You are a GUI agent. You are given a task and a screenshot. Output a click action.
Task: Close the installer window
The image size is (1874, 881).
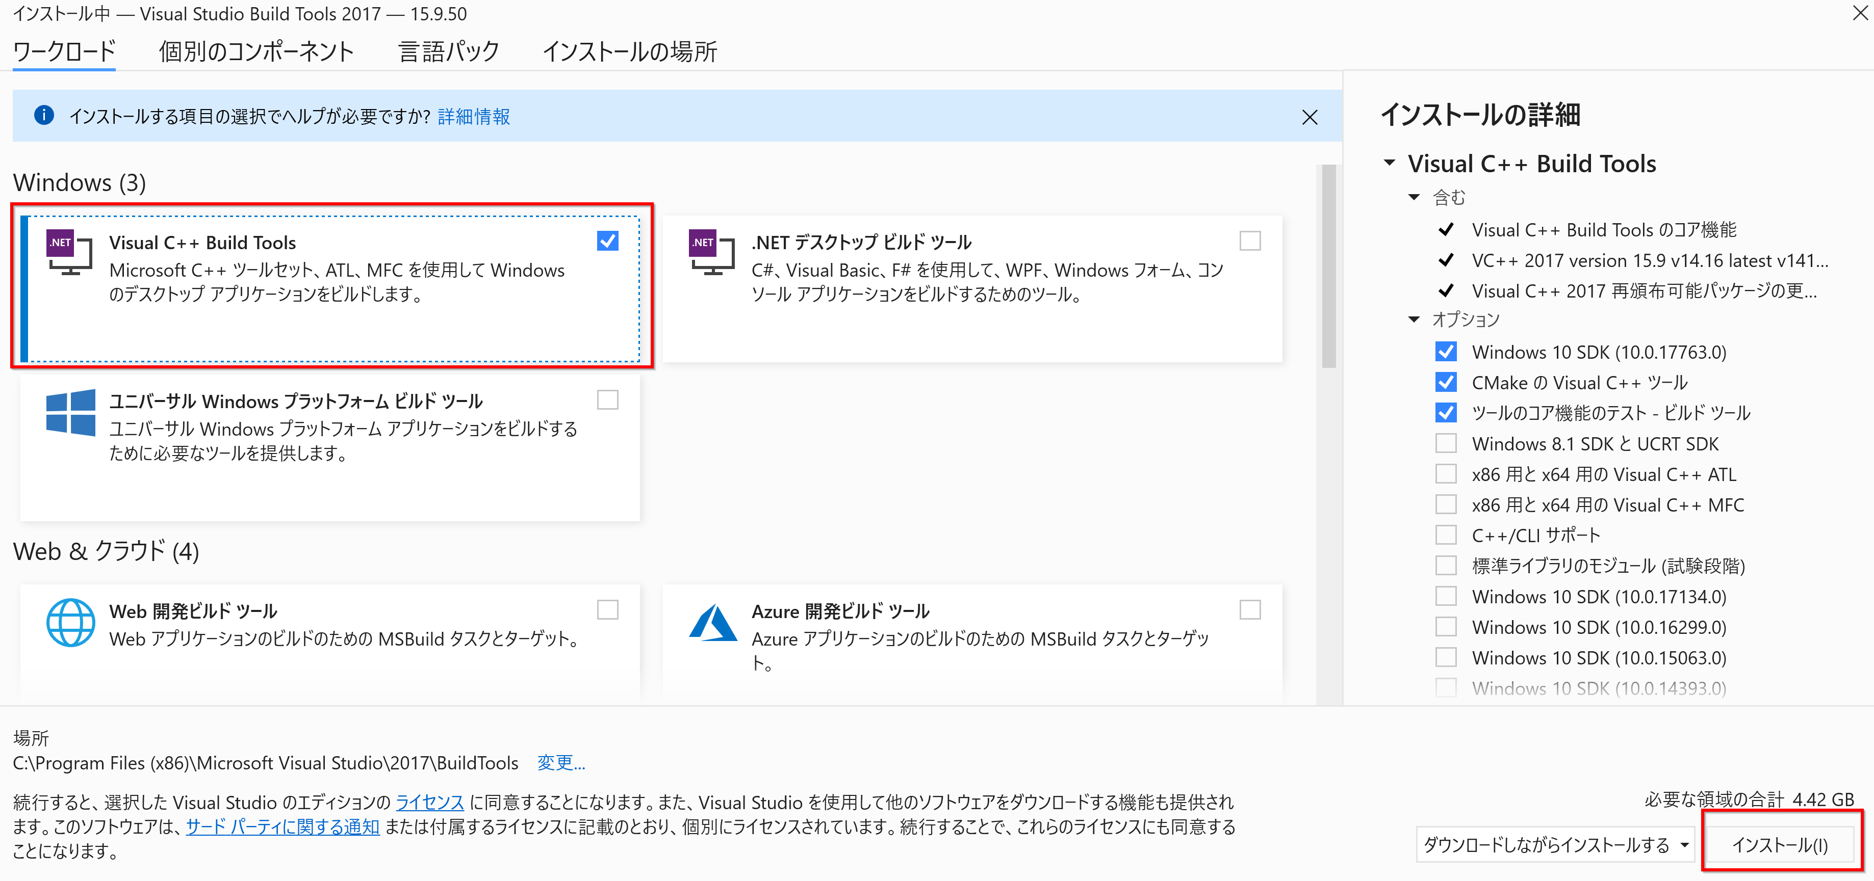pyautogui.click(x=1860, y=12)
